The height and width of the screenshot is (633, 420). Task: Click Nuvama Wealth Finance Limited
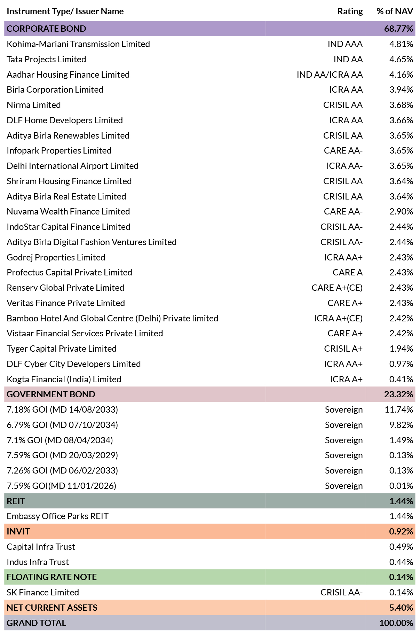[x=68, y=211]
